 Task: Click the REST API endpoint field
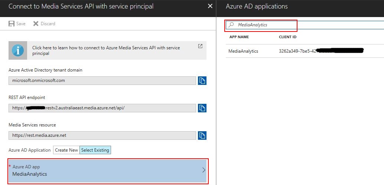pos(102,108)
